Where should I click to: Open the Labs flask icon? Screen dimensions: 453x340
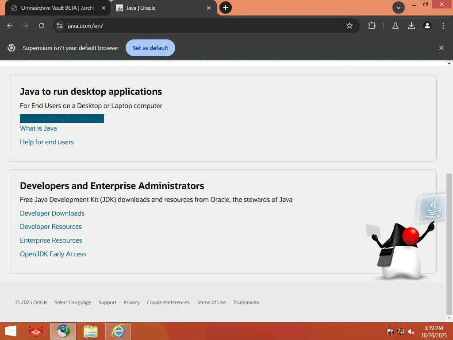pyautogui.click(x=395, y=26)
